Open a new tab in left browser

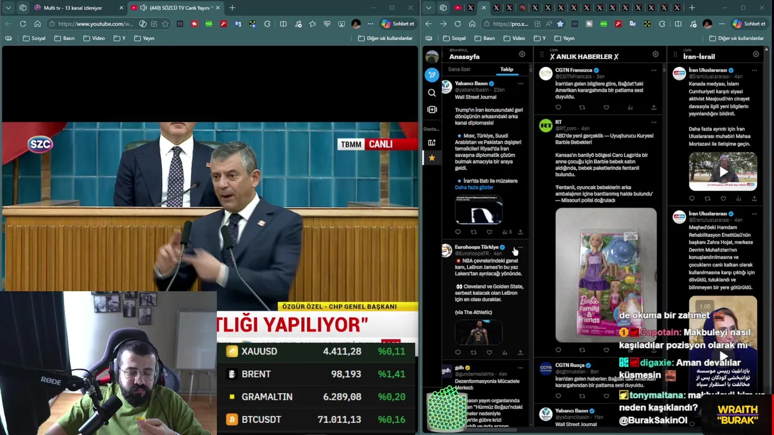[x=232, y=8]
